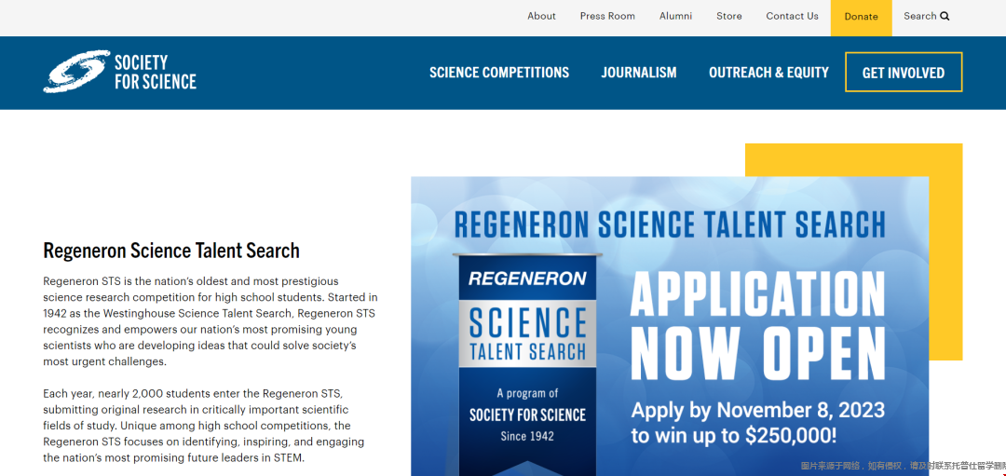Click the search magnifier icon
1006x476 pixels.
pos(945,17)
